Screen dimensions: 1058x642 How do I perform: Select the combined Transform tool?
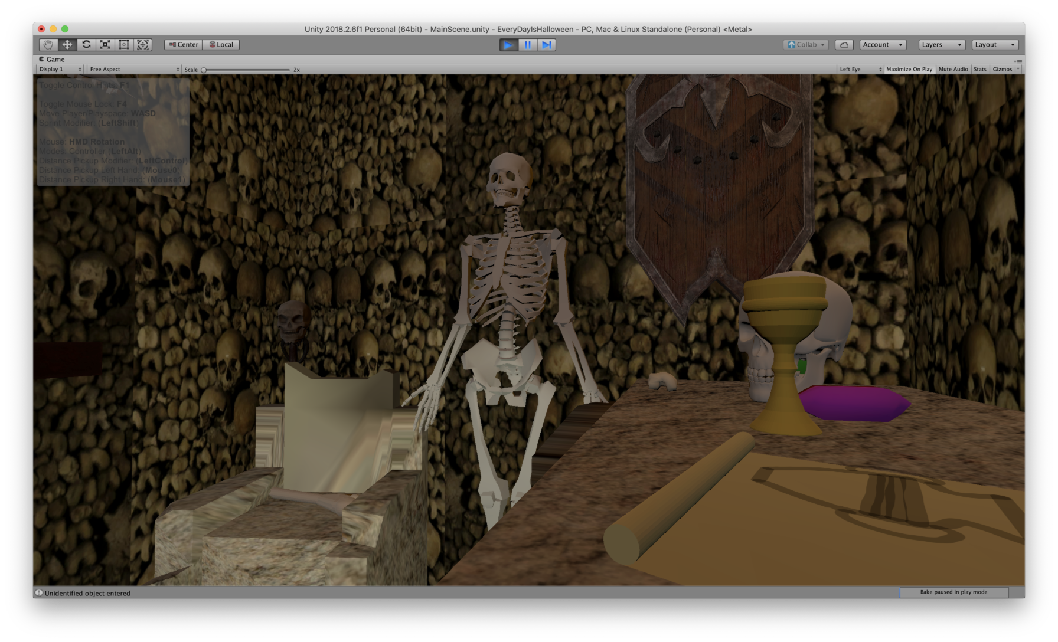(143, 45)
